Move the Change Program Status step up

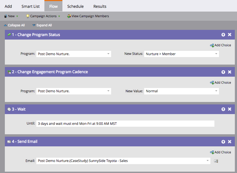click(x=223, y=35)
